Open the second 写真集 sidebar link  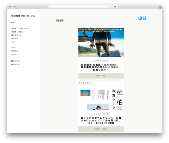(x=17, y=32)
